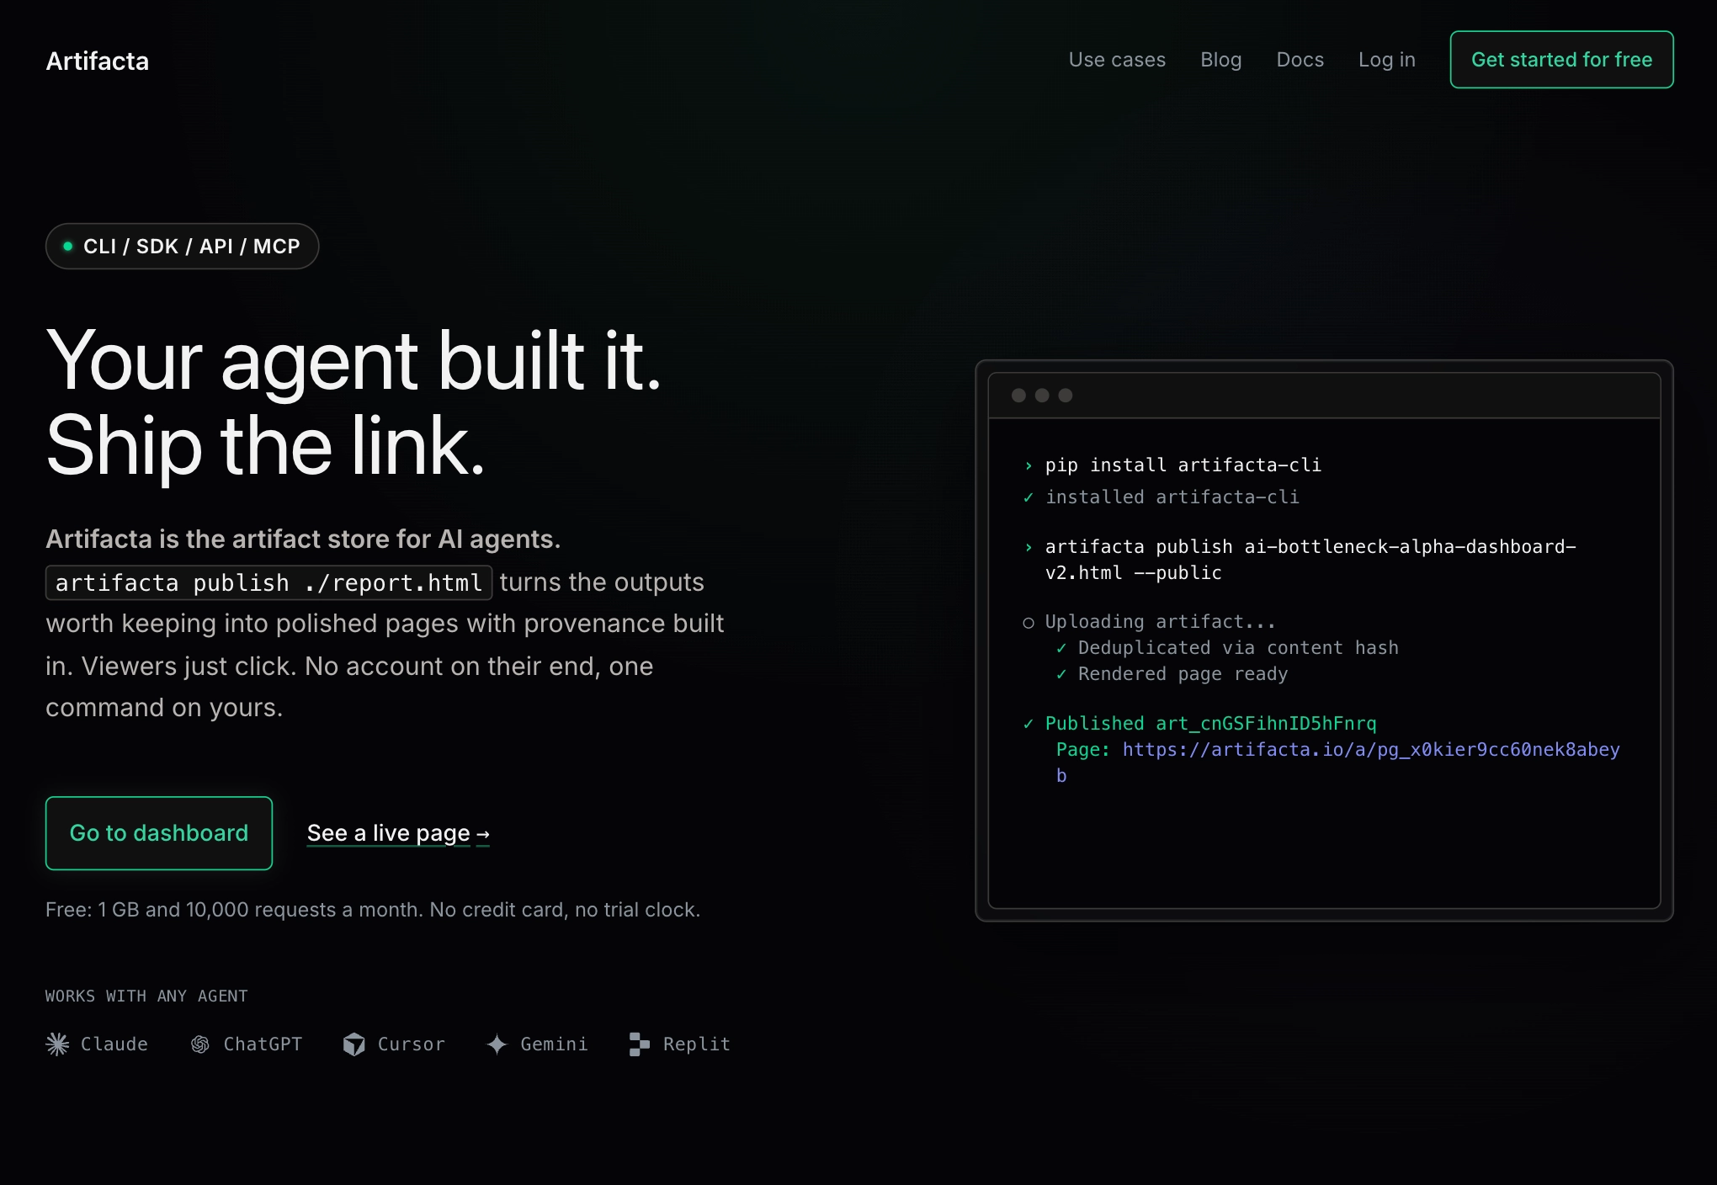The width and height of the screenshot is (1717, 1185).
Task: Click the first terminal window dot
Action: click(x=1018, y=395)
